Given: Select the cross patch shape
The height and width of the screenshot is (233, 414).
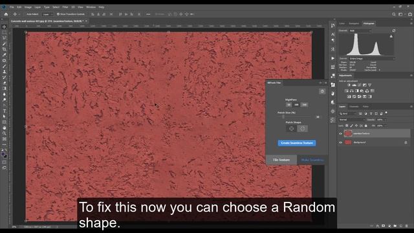Looking at the screenshot, I should point(291,128).
